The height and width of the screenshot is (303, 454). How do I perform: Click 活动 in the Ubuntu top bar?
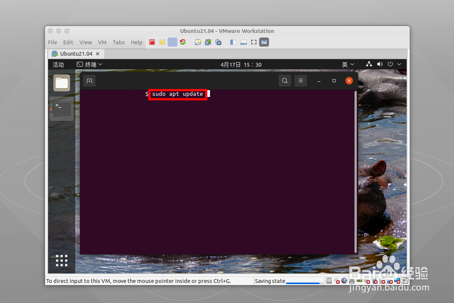58,64
